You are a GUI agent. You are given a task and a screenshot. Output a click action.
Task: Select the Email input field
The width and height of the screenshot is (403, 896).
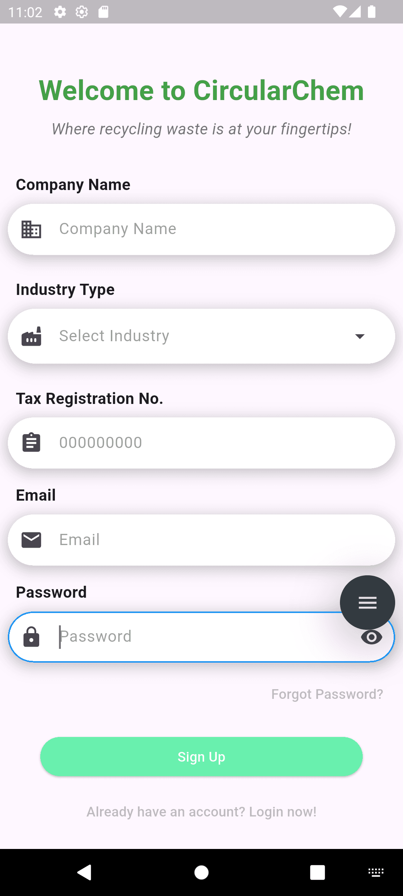pyautogui.click(x=216, y=540)
